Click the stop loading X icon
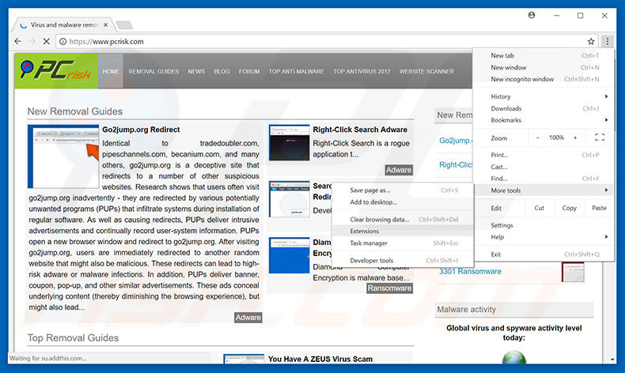625x373 pixels. tap(49, 41)
